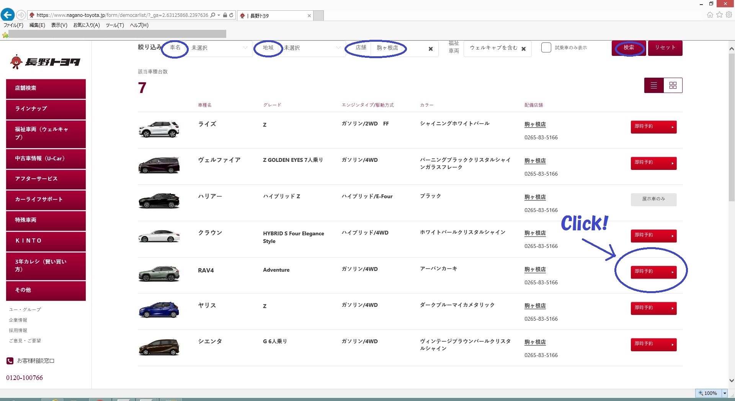The height and width of the screenshot is (401, 735).
Task: Open 店舗検索 in the sidebar
Action: [46, 88]
